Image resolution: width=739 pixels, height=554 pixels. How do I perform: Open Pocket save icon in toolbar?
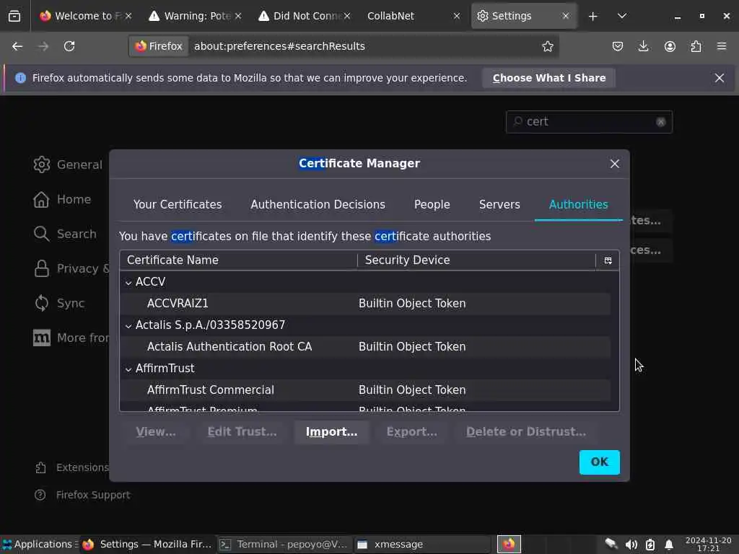[x=618, y=46]
